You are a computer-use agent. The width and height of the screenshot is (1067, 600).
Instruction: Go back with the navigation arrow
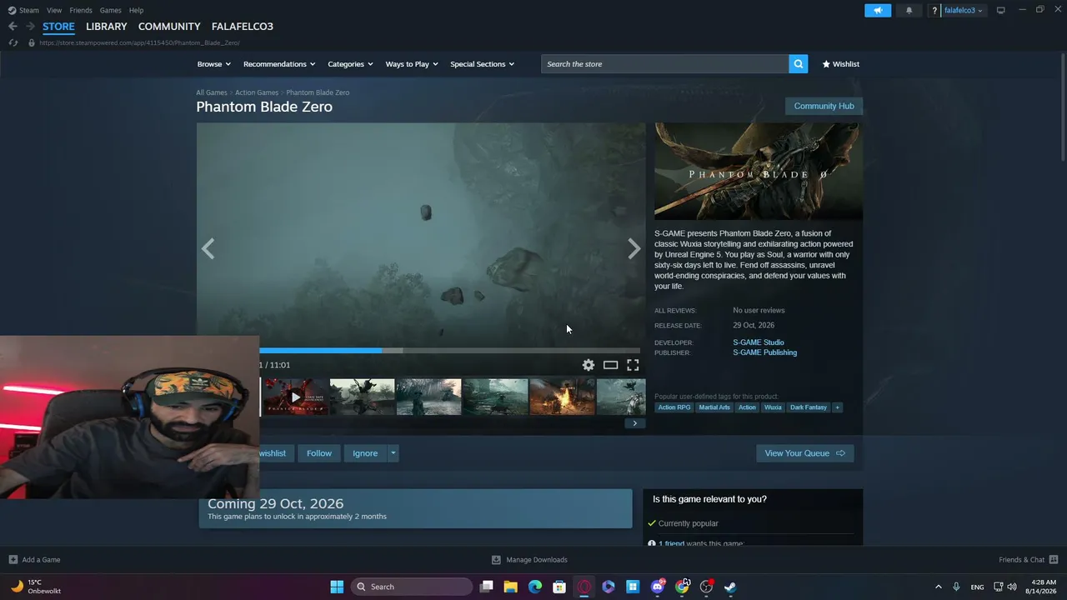pos(13,27)
